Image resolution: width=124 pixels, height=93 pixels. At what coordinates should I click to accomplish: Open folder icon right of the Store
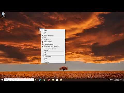[x=61, y=80]
